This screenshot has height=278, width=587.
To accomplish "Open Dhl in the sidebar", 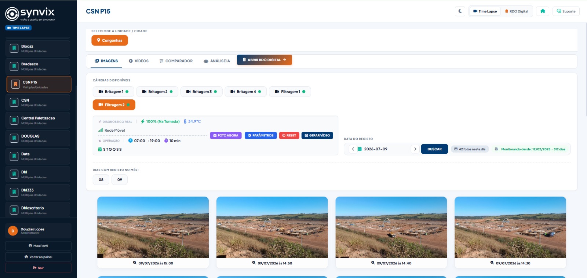I will pyautogui.click(x=38, y=174).
